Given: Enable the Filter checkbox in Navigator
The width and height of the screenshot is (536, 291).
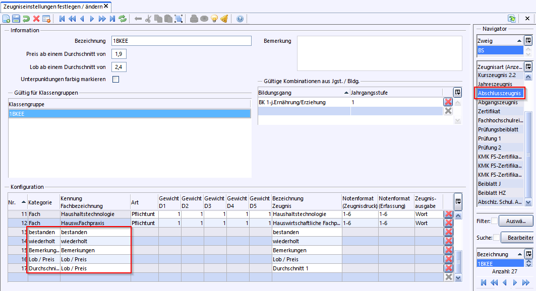Looking at the screenshot, I should click(494, 221).
